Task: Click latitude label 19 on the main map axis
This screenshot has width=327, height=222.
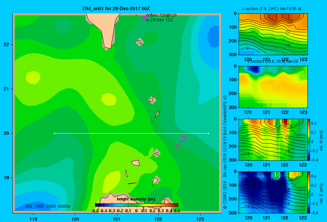Action: pyautogui.click(x=7, y=178)
